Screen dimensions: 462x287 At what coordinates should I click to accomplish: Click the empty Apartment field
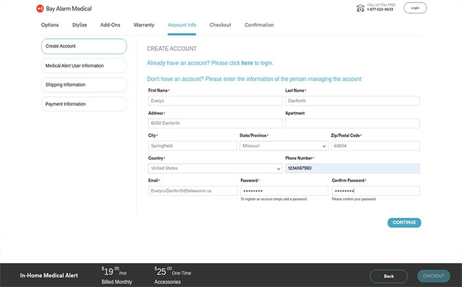352,123
